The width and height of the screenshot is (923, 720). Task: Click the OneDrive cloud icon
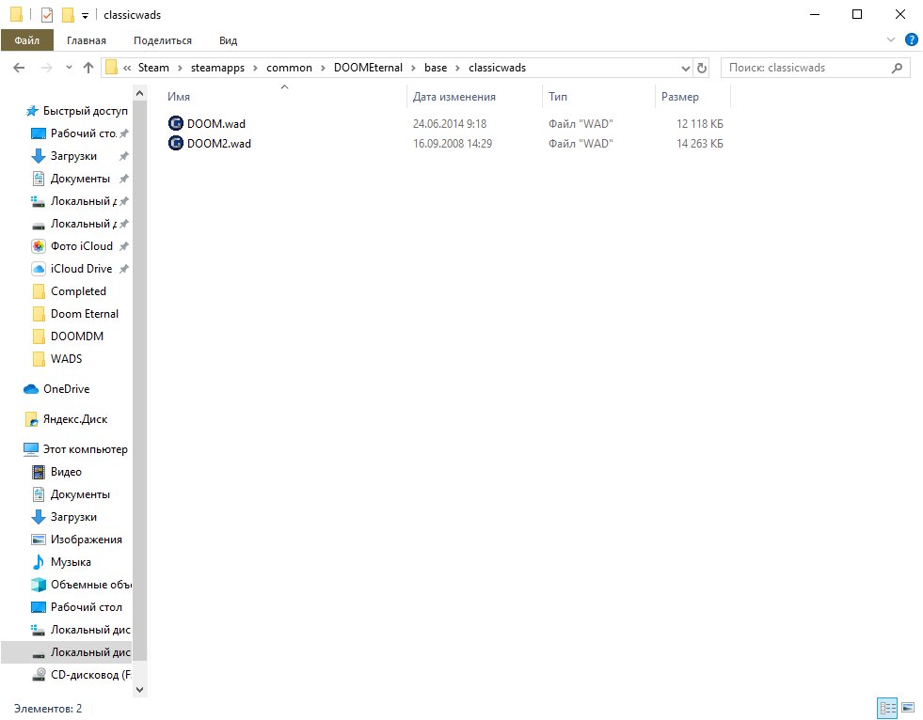31,389
